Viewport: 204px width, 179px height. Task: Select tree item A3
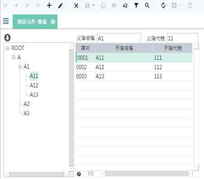coord(27,113)
